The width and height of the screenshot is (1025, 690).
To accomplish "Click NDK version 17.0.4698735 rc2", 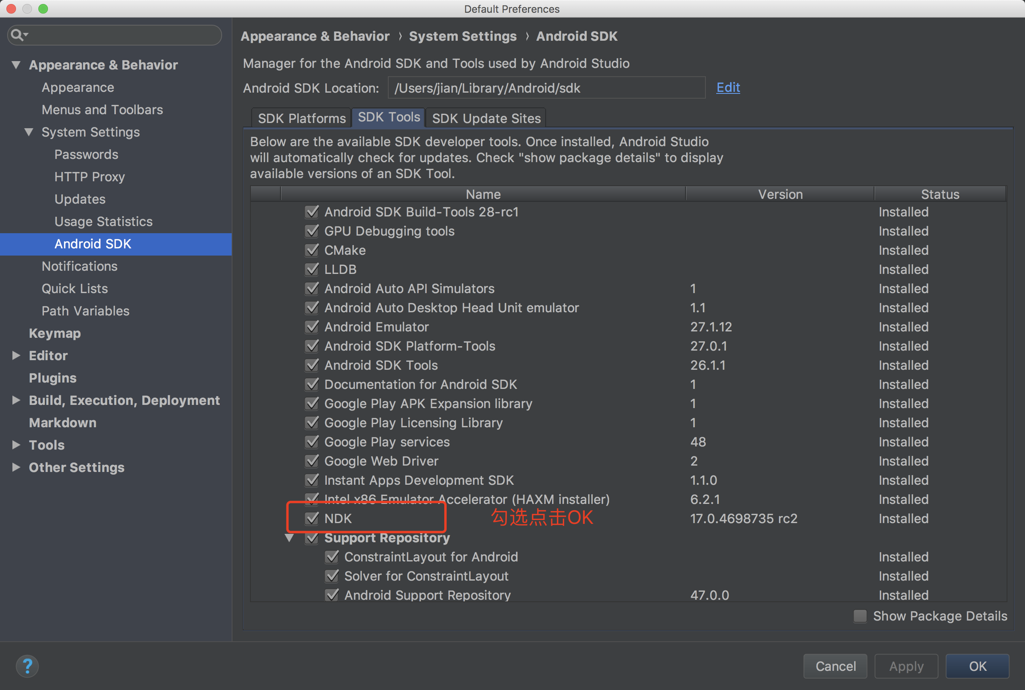I will pyautogui.click(x=743, y=518).
